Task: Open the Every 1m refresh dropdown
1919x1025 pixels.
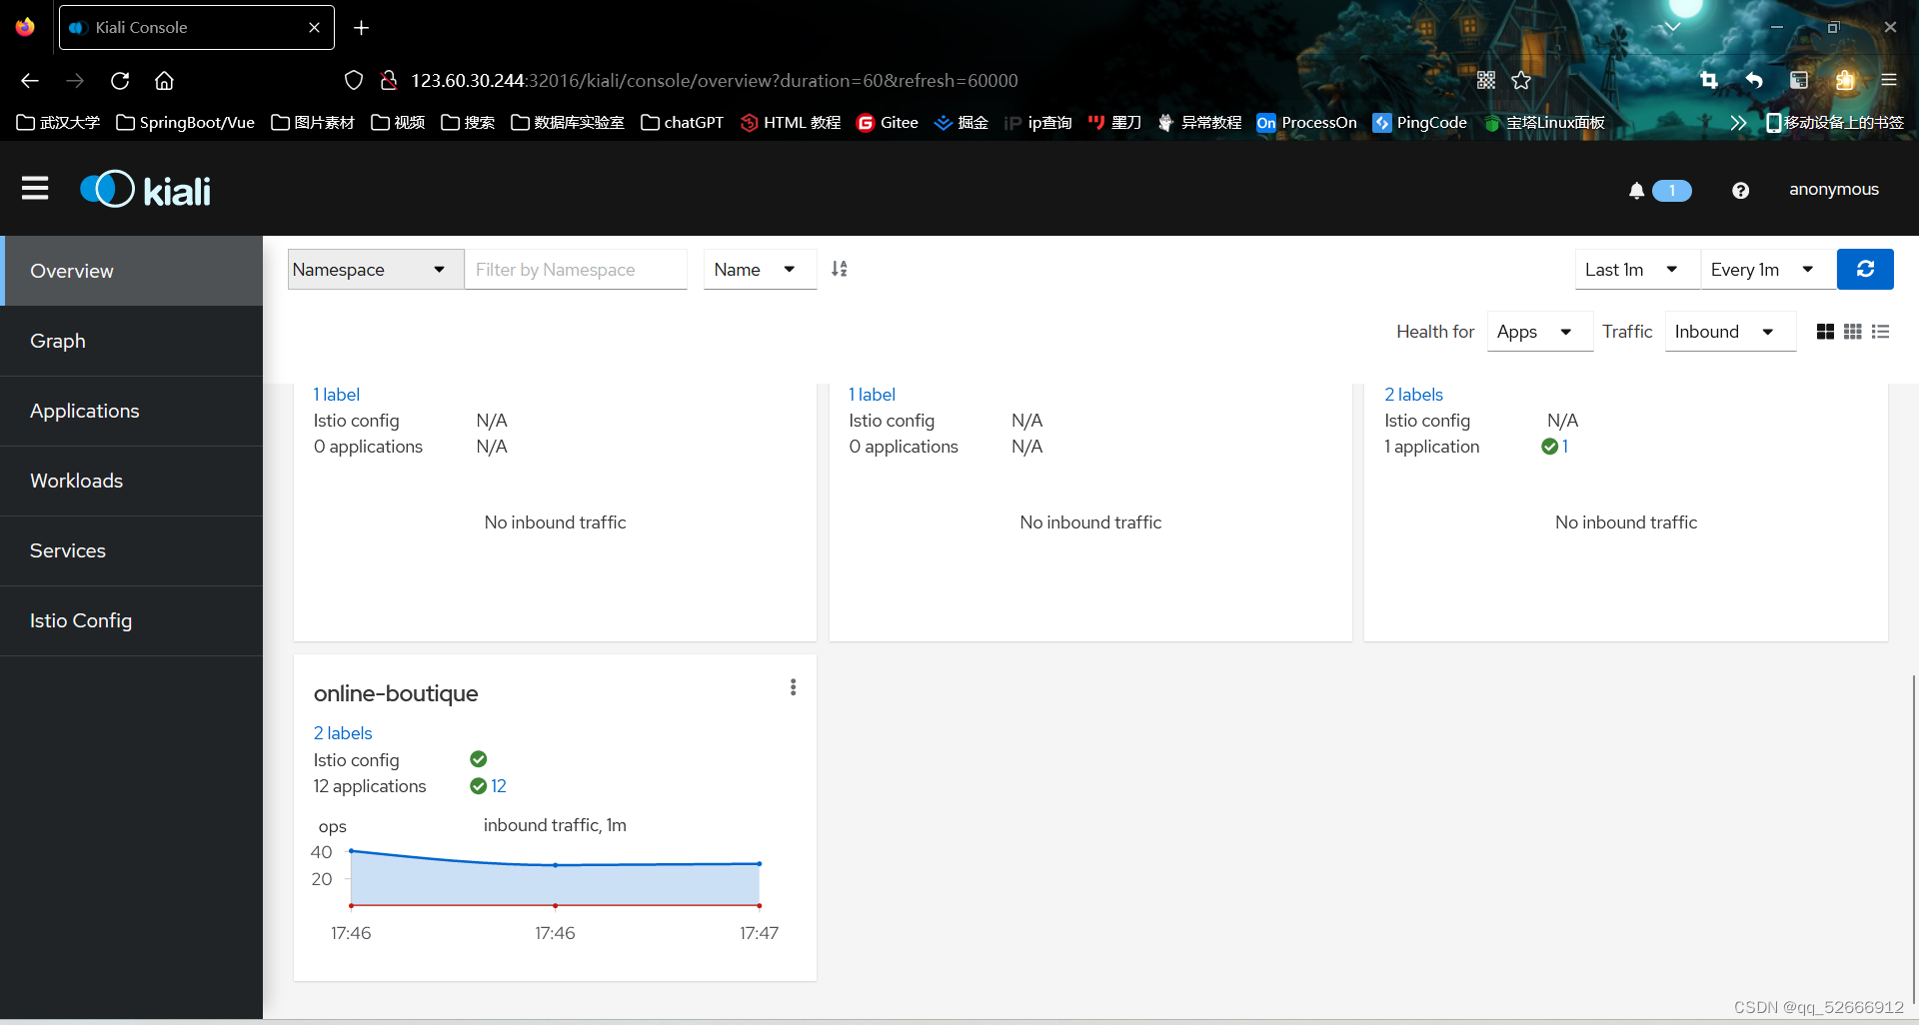Action: pyautogui.click(x=1768, y=270)
